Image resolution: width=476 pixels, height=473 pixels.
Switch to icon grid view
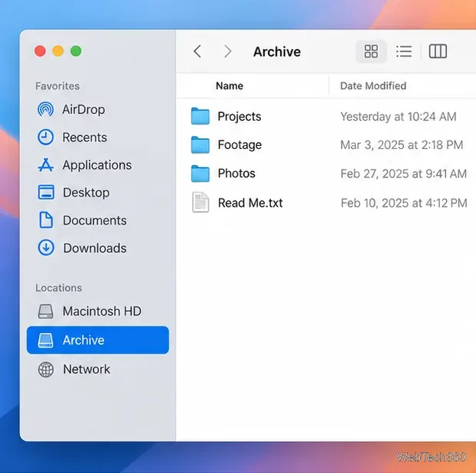click(x=371, y=51)
